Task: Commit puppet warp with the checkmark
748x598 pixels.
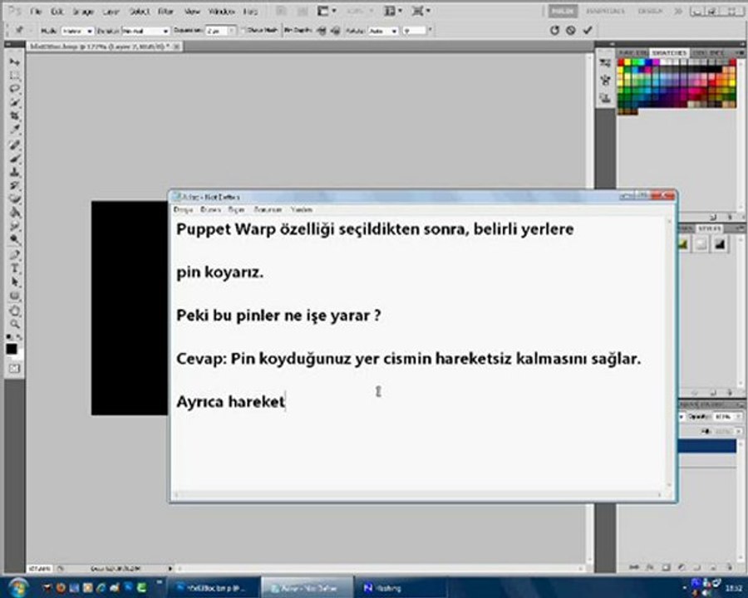Action: coord(588,30)
